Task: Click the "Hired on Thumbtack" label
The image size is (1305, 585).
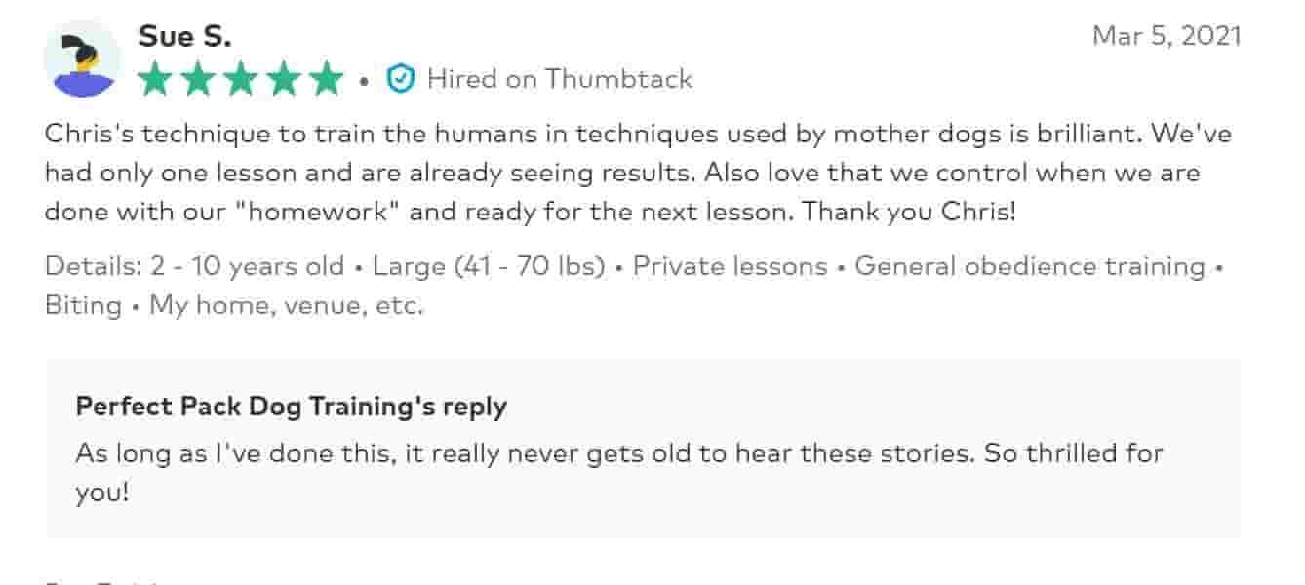Action: coord(560,79)
